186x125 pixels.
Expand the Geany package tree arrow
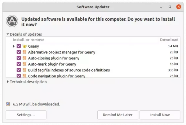[x=14, y=46]
